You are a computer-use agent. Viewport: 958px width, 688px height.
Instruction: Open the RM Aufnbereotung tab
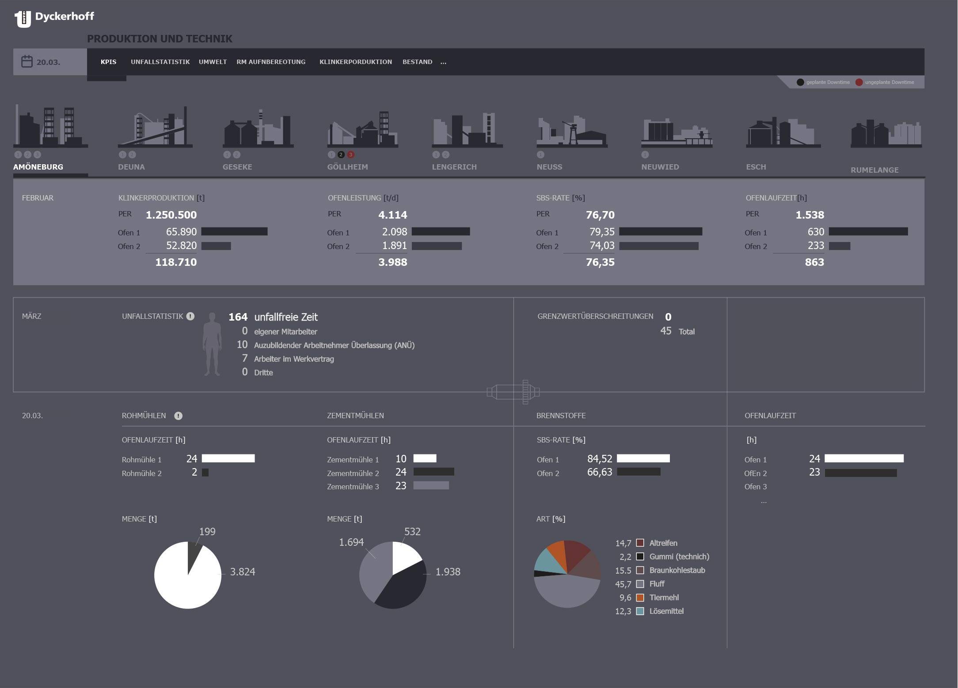271,62
